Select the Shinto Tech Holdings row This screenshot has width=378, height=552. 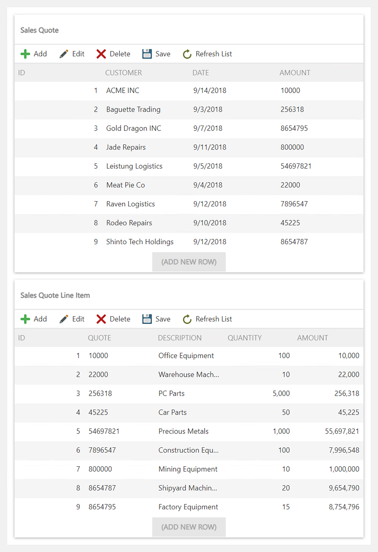[140, 242]
